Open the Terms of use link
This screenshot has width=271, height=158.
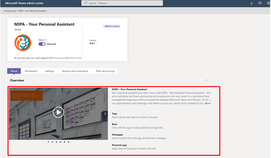(76, 58)
